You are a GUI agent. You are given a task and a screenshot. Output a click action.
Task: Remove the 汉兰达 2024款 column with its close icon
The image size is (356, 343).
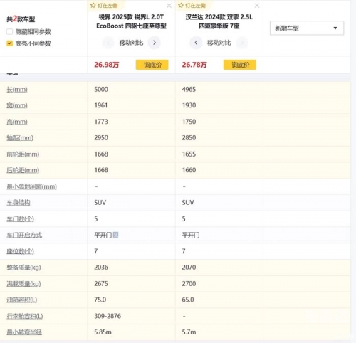pyautogui.click(x=257, y=6)
